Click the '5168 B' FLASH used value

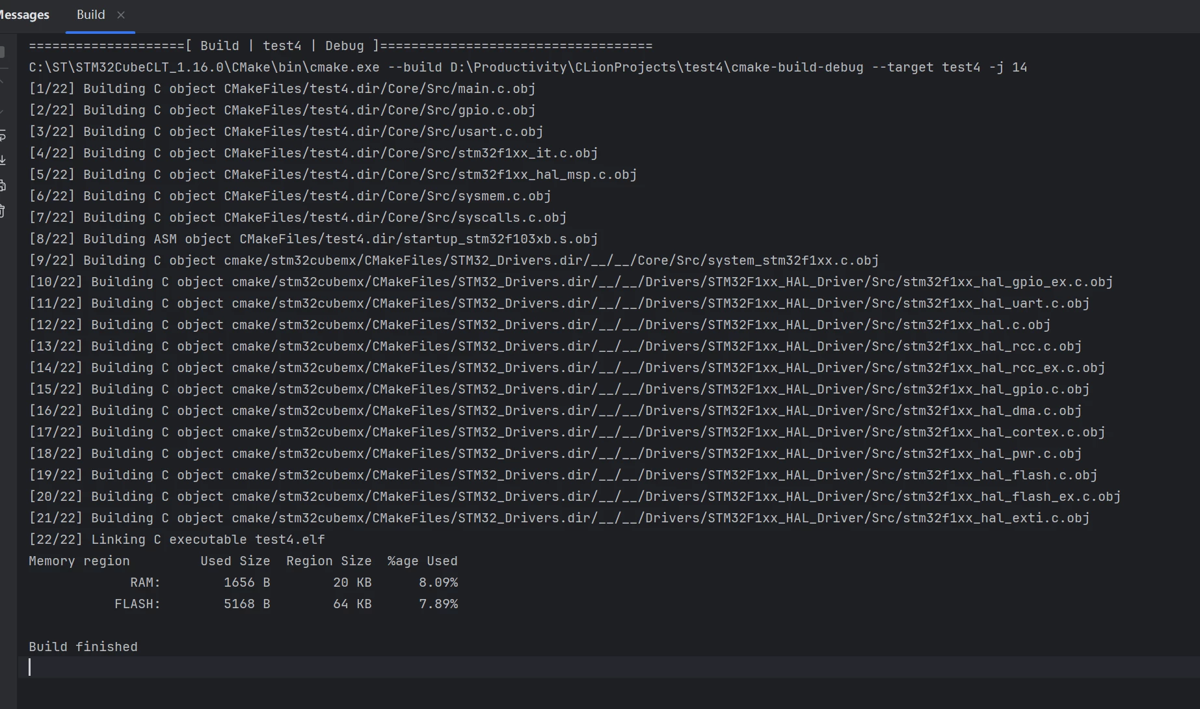pos(247,604)
